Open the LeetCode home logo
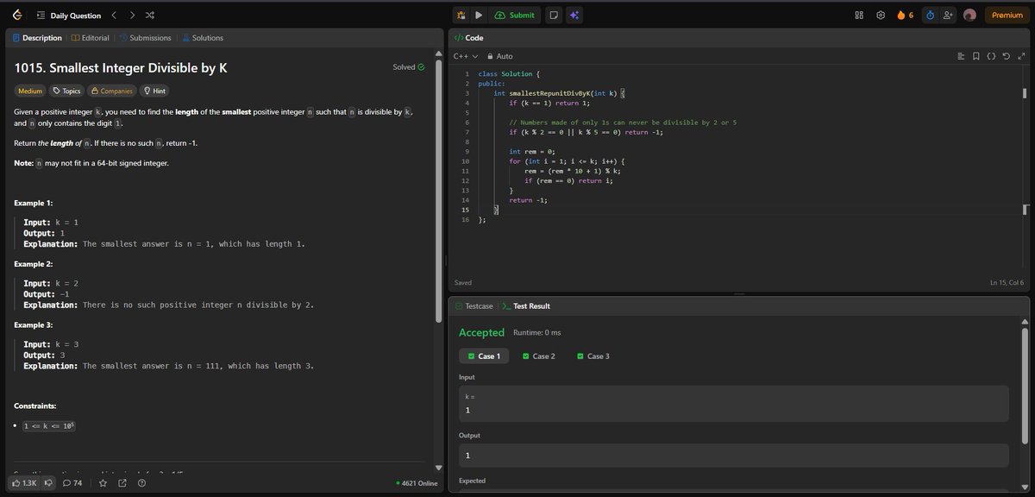The height and width of the screenshot is (497, 1035). [16, 16]
